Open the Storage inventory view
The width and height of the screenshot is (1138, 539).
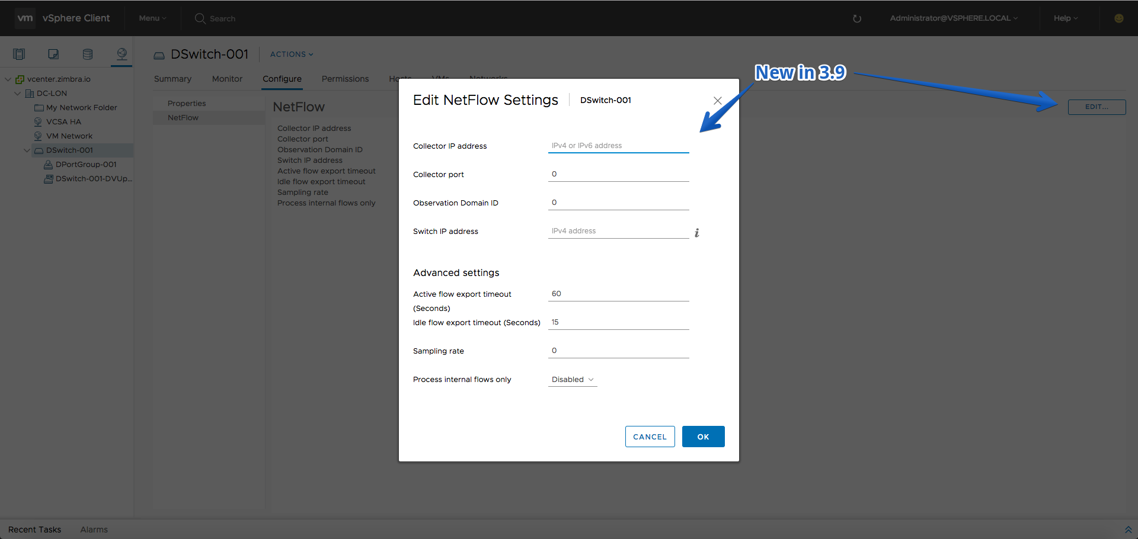[88, 54]
